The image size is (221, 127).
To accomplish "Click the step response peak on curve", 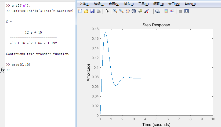I will tap(105, 32).
